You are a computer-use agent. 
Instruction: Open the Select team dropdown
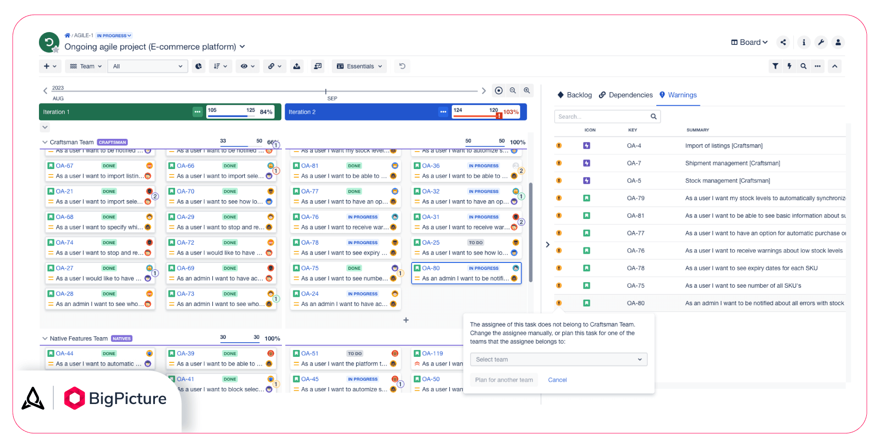click(559, 360)
